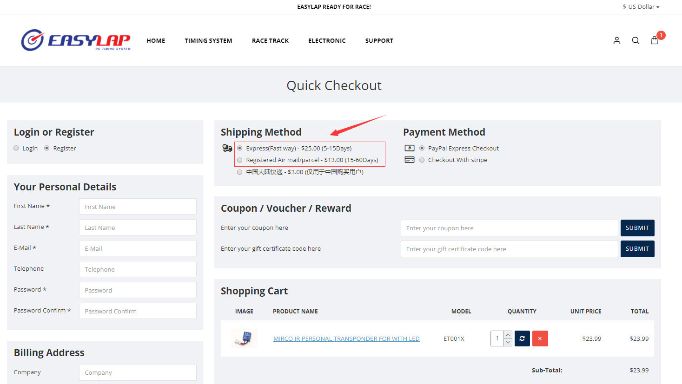The height and width of the screenshot is (384, 682).
Task: Focus the Last Name field
Action: [x=138, y=228]
